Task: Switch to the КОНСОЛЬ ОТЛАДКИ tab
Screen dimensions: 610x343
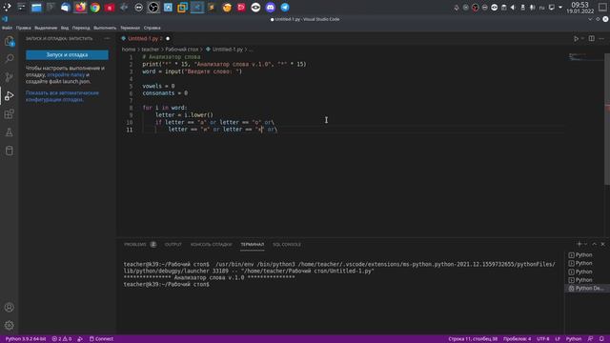Action: 212,245
